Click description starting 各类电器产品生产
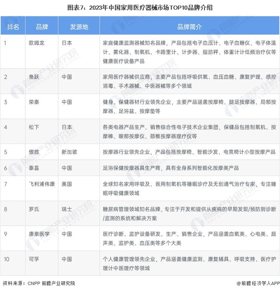 [189, 132]
